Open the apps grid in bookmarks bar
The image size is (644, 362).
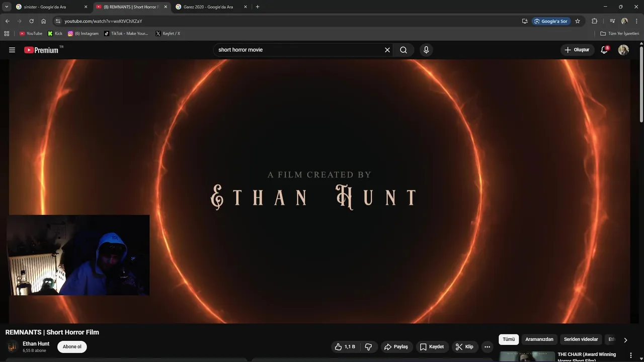7,33
